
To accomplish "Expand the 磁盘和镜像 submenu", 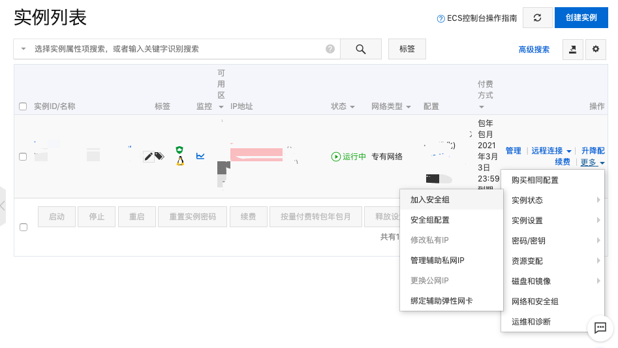I will coord(553,281).
